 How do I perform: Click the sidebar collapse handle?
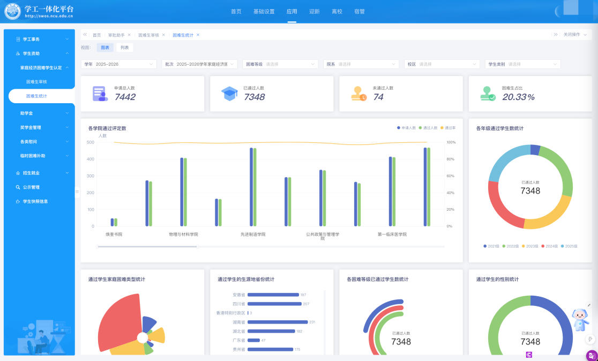click(77, 191)
